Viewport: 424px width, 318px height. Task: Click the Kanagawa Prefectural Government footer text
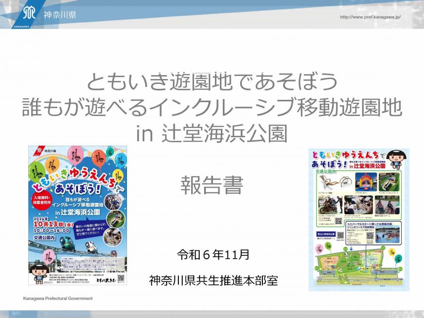click(58, 299)
